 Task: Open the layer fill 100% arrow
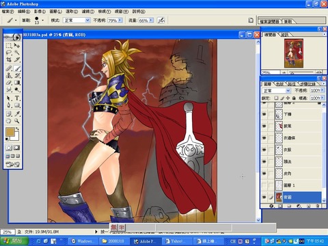coord(323,98)
